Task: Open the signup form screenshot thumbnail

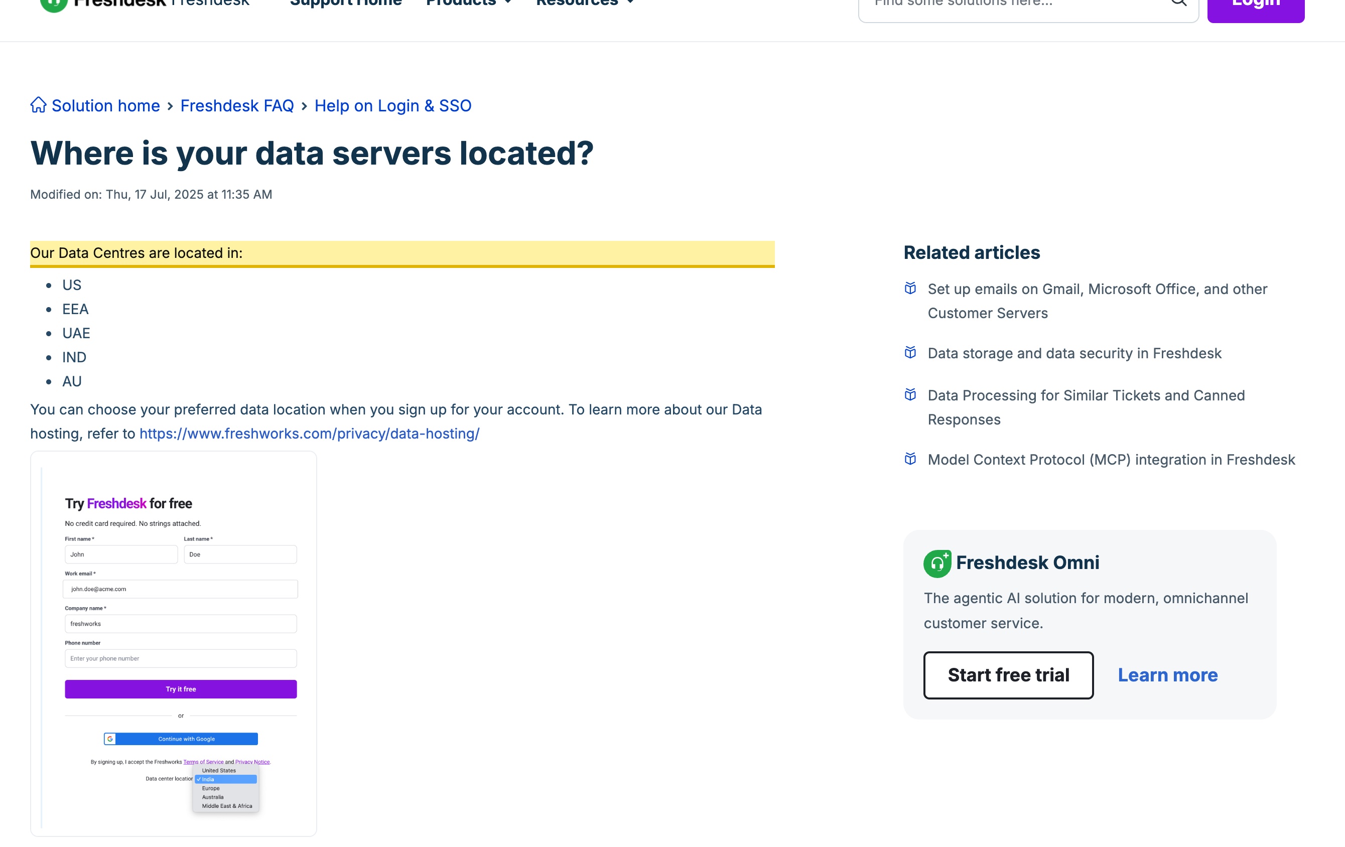Action: click(174, 643)
